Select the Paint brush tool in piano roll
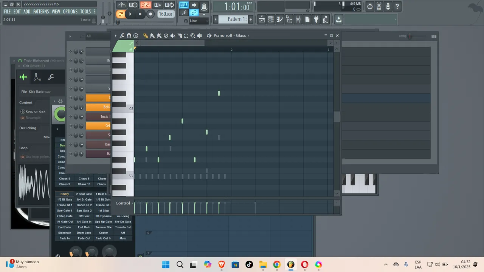The image size is (484, 272). click(x=152, y=36)
